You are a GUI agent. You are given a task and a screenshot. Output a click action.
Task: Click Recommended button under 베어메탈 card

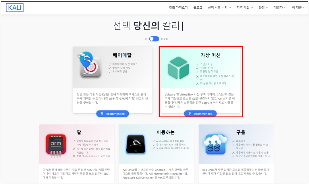click(113, 114)
